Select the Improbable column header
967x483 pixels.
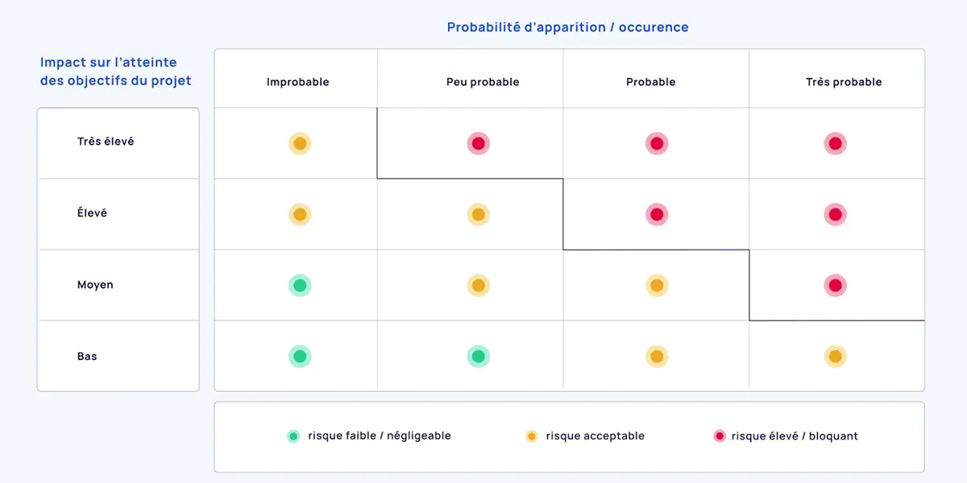click(298, 82)
